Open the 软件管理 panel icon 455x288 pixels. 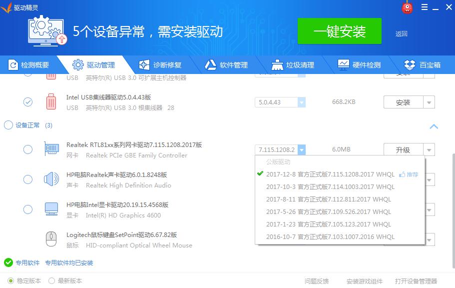210,64
